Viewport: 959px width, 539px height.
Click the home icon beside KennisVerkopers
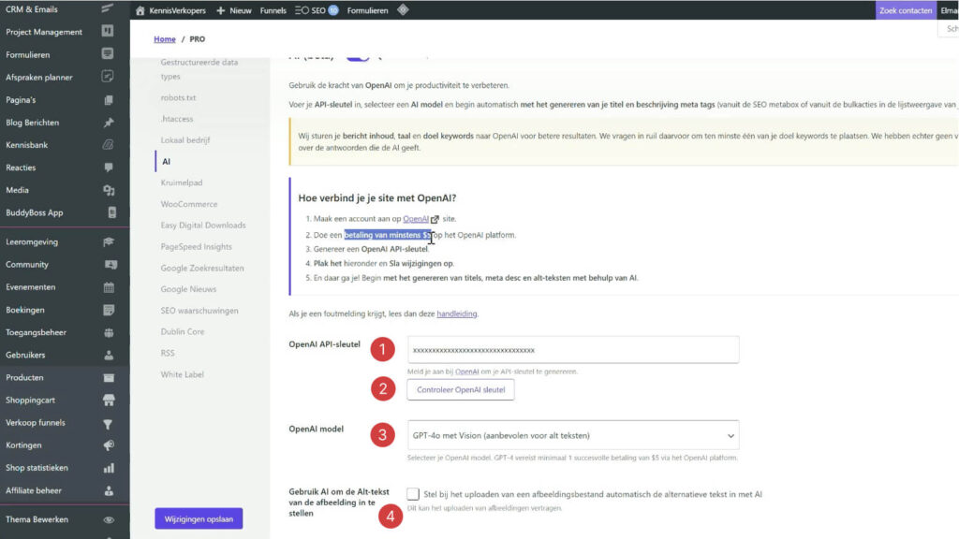click(x=140, y=10)
